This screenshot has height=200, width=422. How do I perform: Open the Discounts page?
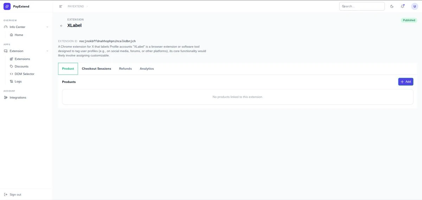21,66
